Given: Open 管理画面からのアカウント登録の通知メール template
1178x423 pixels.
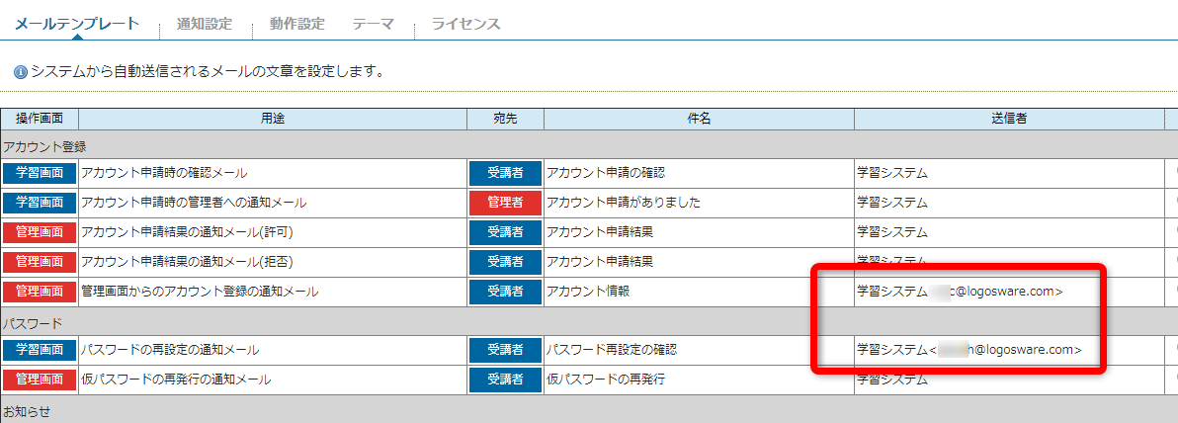Looking at the screenshot, I should tap(200, 292).
